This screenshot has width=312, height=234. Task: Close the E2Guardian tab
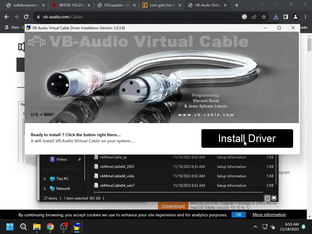click(134, 5)
